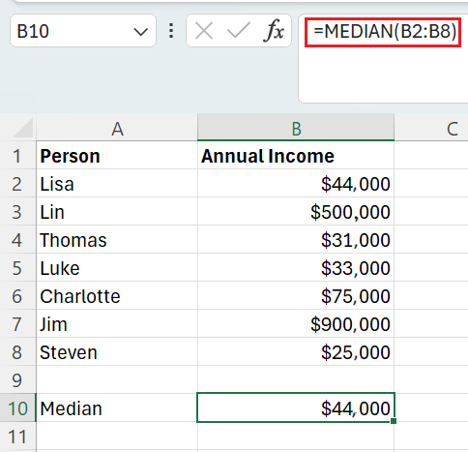
Task: Click the vertical dots formula bar handle
Action: [x=171, y=31]
